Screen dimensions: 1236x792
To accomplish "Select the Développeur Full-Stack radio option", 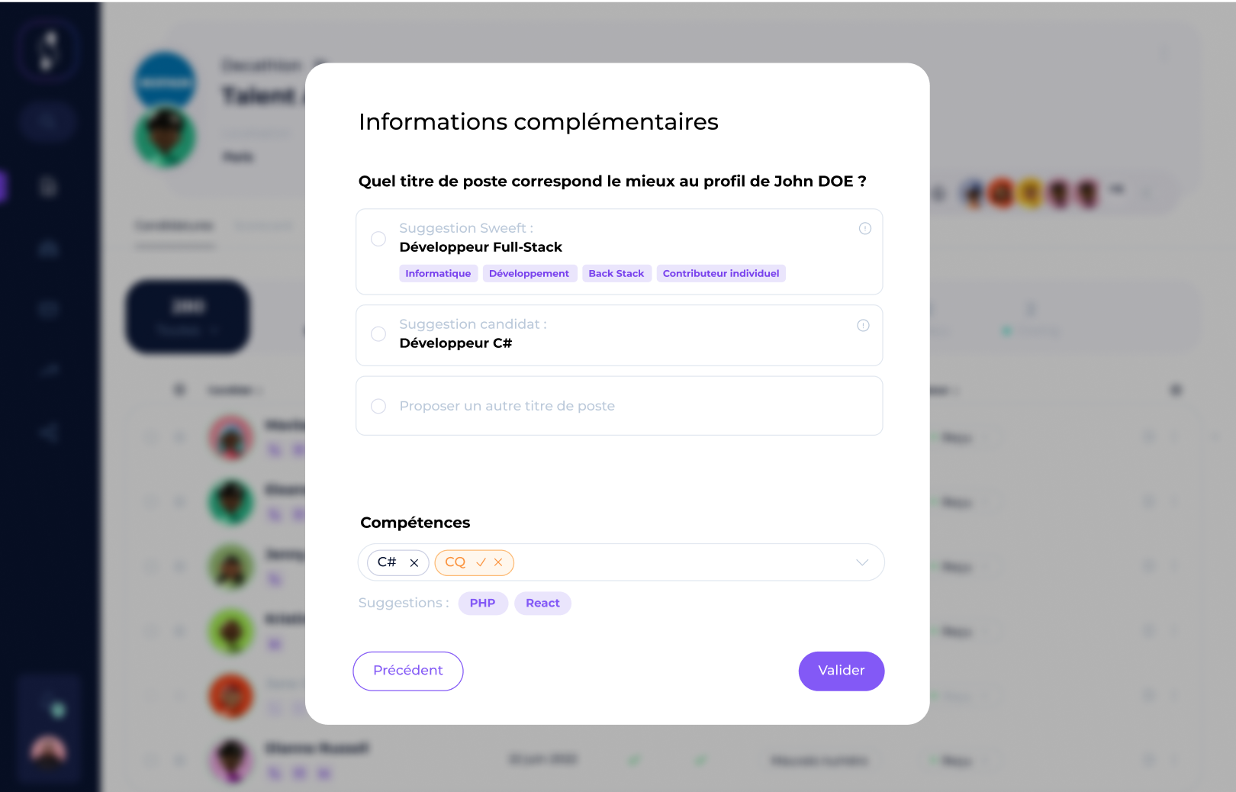I will click(378, 239).
